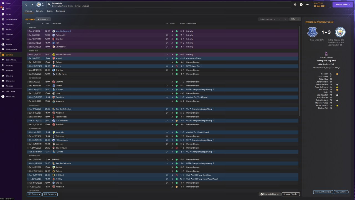Sort by the Opposition column header

(56, 24)
